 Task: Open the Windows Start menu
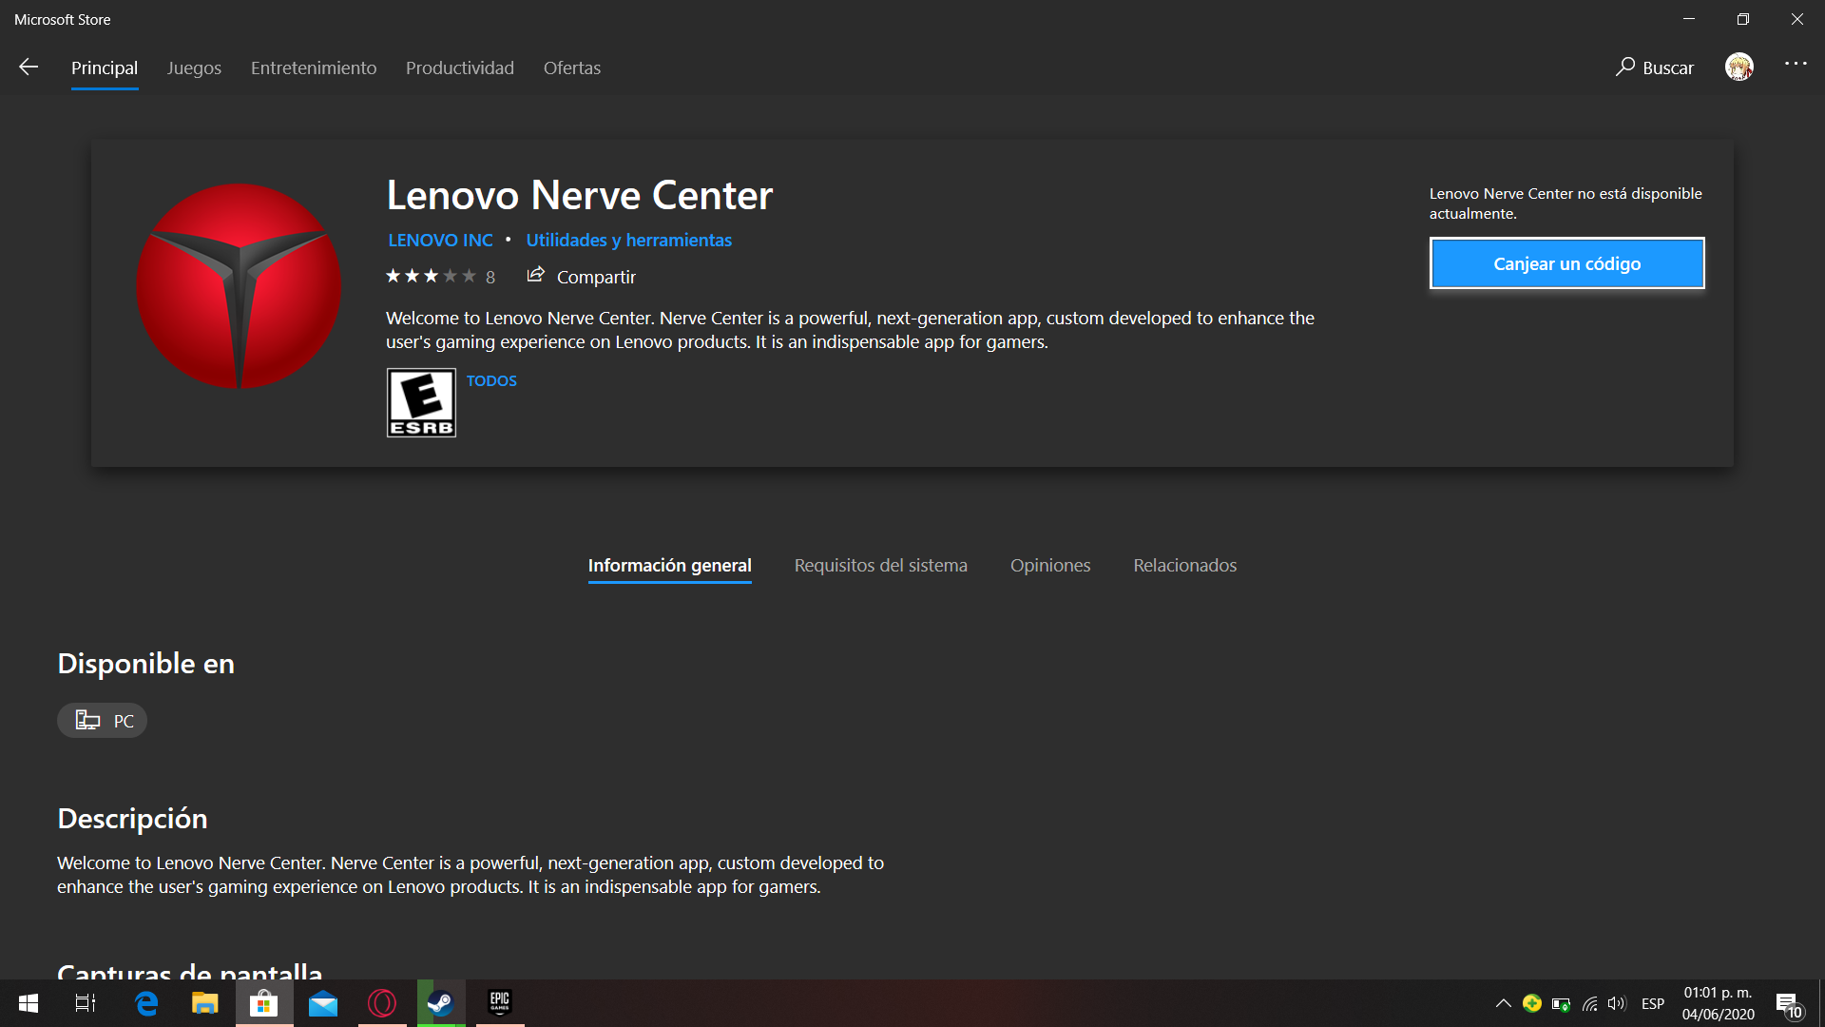pyautogui.click(x=29, y=1003)
